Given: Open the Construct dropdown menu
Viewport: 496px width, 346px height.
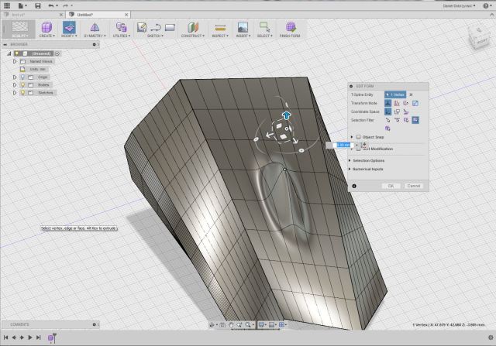Looking at the screenshot, I should tap(193, 36).
